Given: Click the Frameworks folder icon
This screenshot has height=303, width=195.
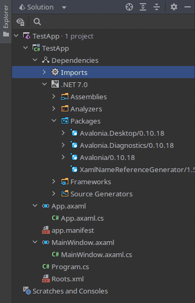Looking at the screenshot, I should (65, 182).
